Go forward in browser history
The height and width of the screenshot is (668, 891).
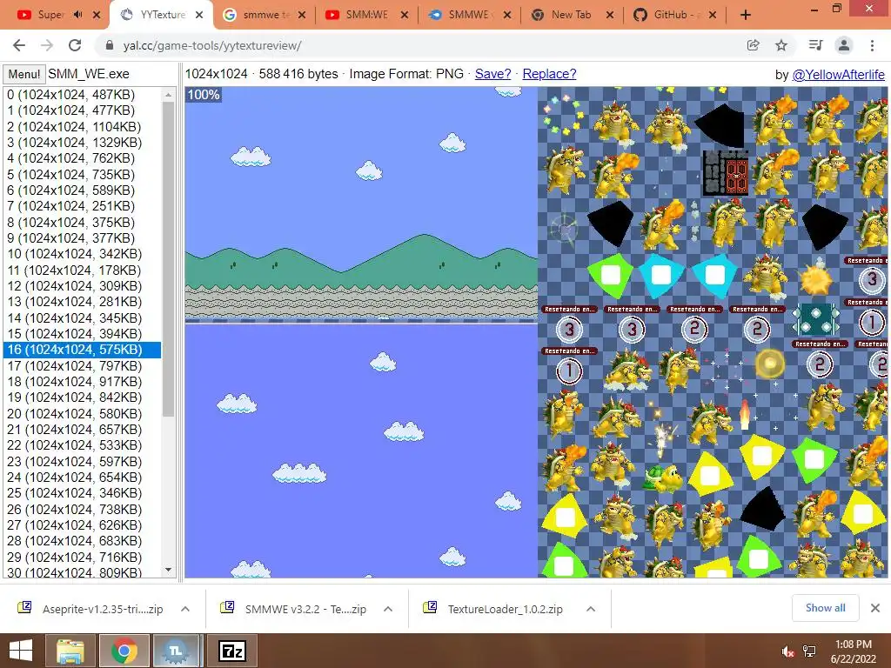click(x=47, y=45)
